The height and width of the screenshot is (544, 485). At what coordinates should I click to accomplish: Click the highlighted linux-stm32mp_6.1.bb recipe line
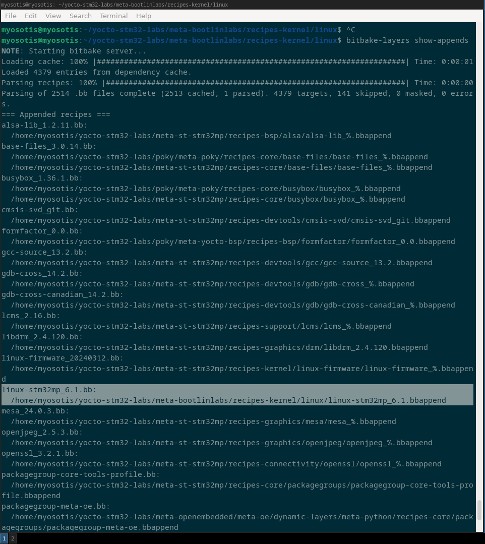(49, 390)
